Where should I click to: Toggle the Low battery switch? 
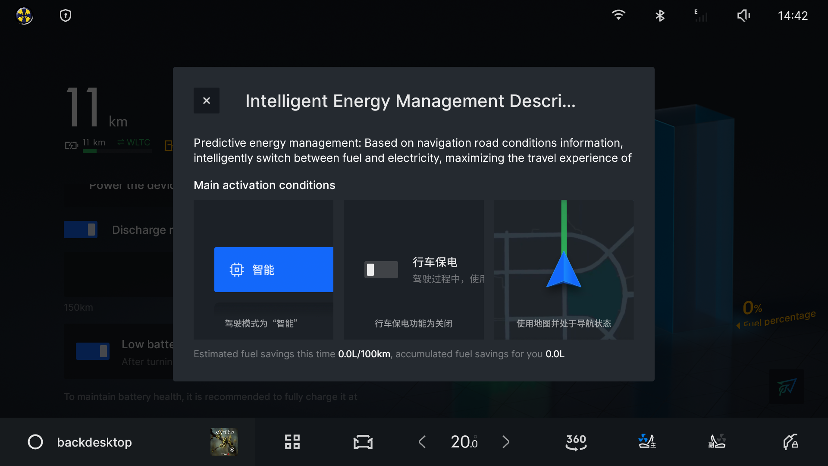click(92, 351)
